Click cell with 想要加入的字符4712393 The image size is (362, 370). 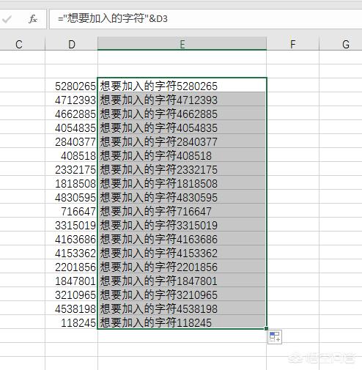point(182,99)
